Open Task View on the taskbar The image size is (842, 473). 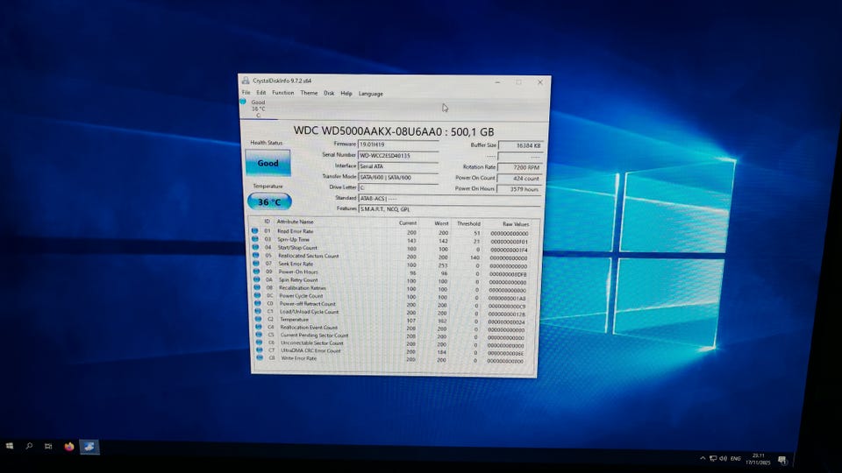48,446
